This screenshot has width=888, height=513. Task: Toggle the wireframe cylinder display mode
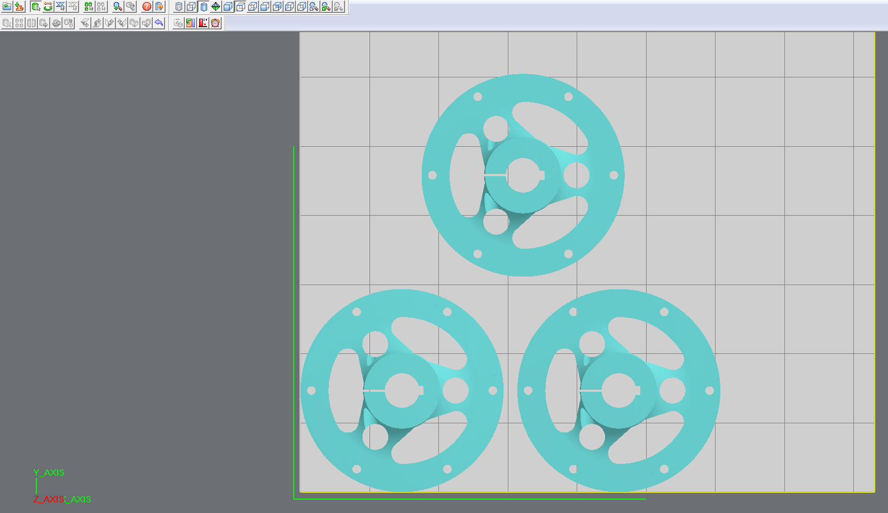(x=179, y=7)
